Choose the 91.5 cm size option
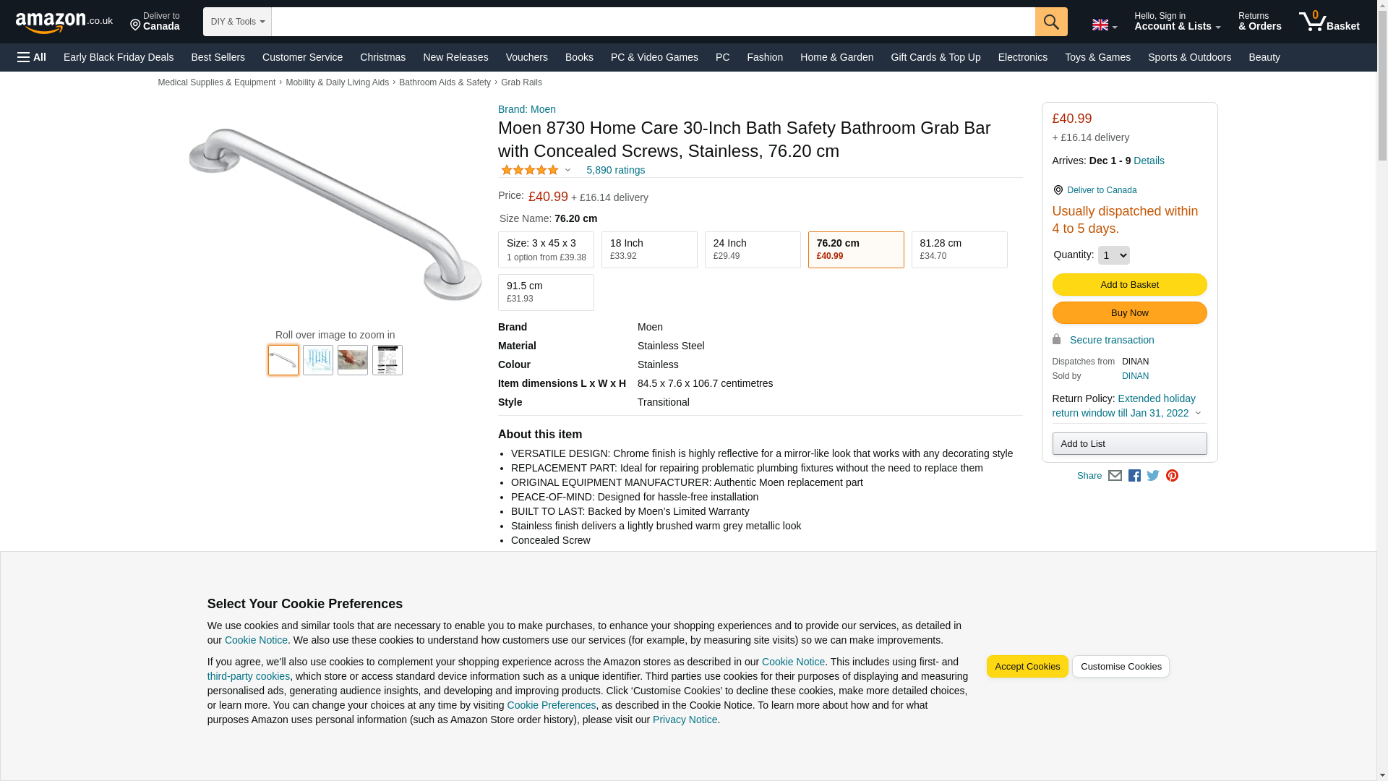The height and width of the screenshot is (781, 1388). (545, 292)
